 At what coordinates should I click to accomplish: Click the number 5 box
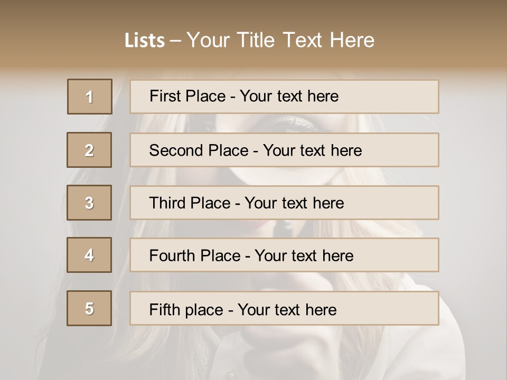[89, 308]
